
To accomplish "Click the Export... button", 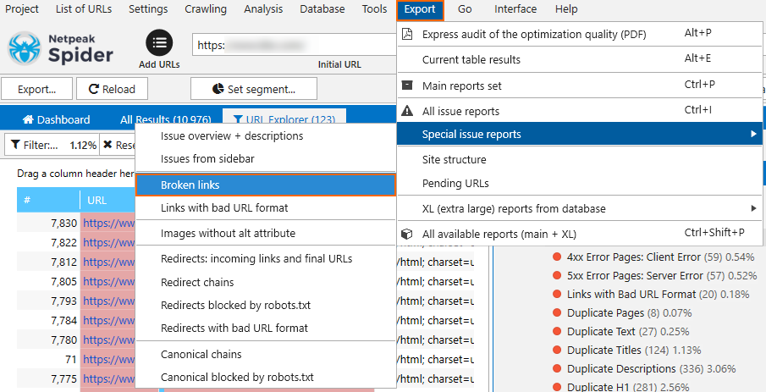I will click(x=36, y=89).
